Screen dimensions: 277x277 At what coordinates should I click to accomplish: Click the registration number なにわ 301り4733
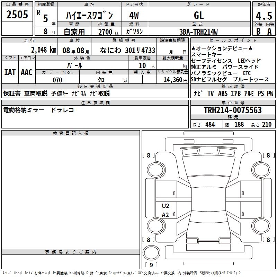127,50
